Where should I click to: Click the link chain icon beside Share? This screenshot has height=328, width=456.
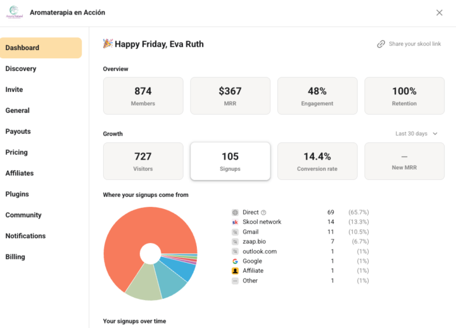[x=381, y=44]
